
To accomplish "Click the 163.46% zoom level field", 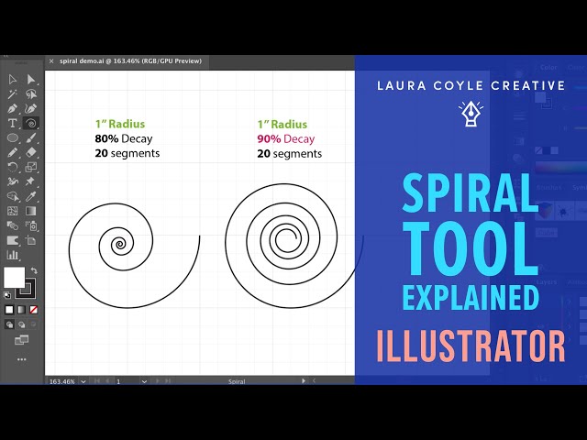I will coord(62,381).
